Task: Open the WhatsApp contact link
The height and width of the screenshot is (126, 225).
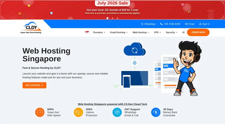Action: 148,24
